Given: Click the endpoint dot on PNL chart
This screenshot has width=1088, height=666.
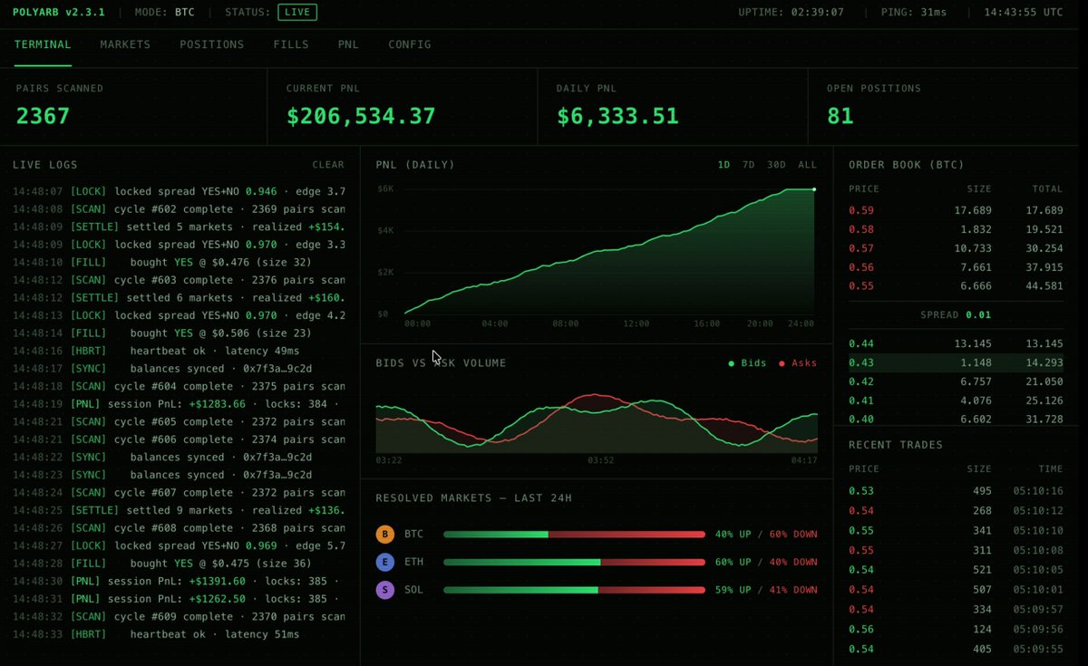Looking at the screenshot, I should (814, 189).
